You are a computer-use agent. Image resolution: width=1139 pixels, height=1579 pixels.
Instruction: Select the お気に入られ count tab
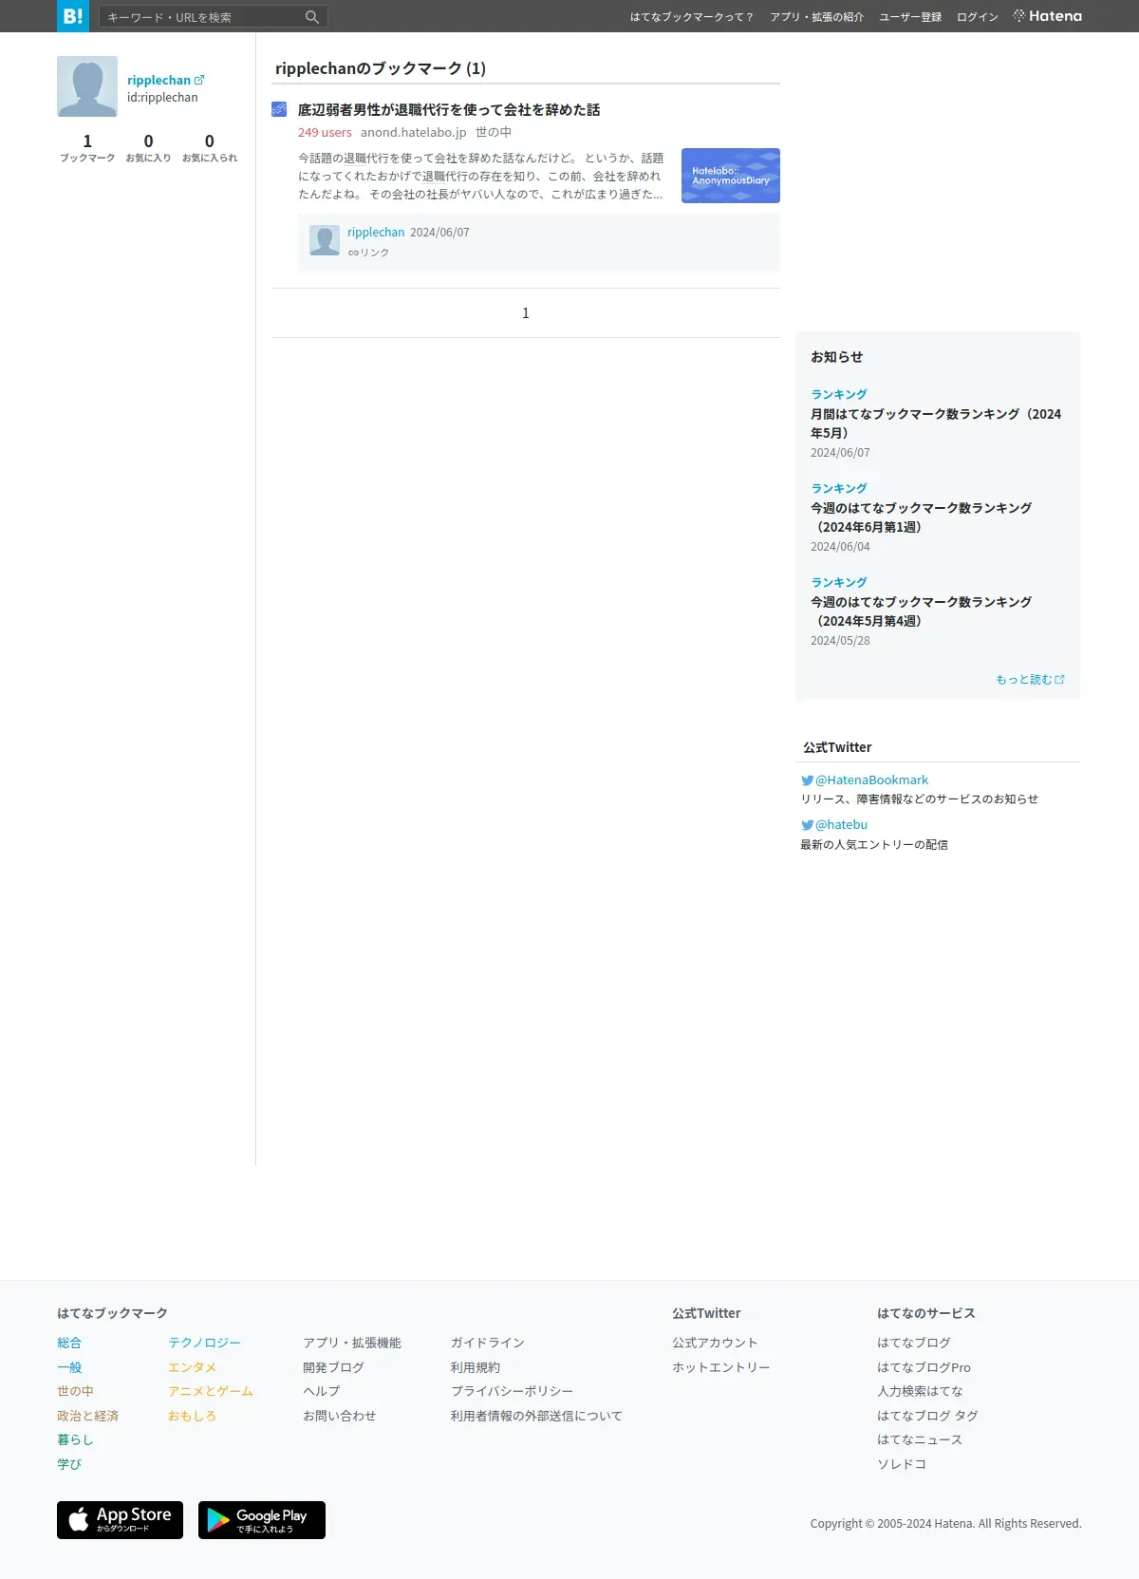pos(210,147)
